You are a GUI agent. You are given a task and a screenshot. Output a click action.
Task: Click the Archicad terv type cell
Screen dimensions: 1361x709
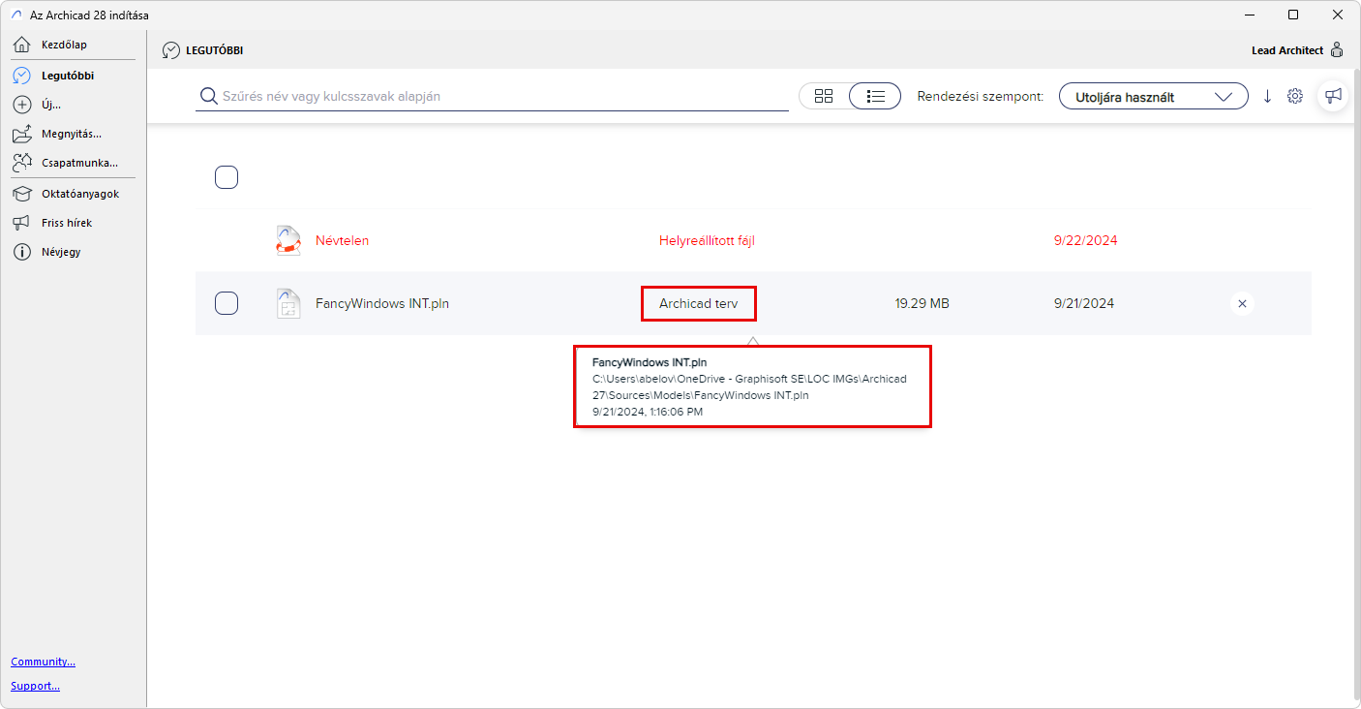click(x=698, y=303)
